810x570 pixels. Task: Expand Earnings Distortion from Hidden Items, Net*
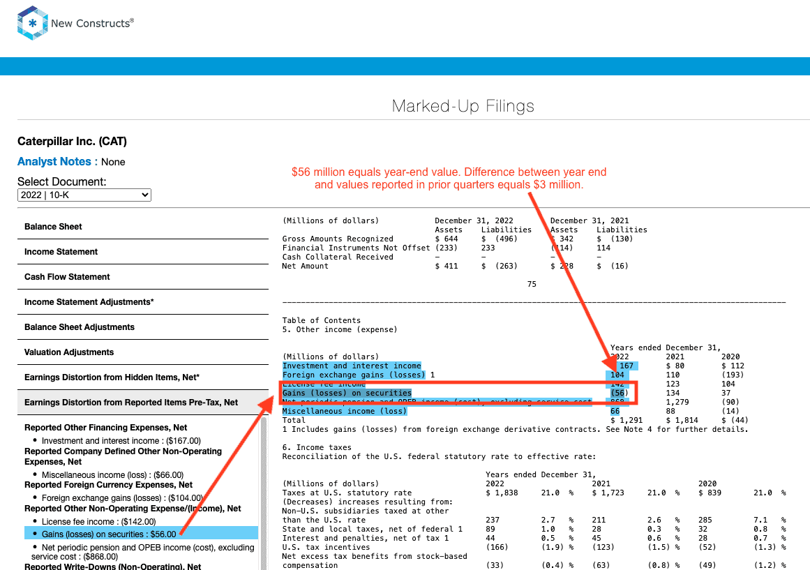point(143,377)
